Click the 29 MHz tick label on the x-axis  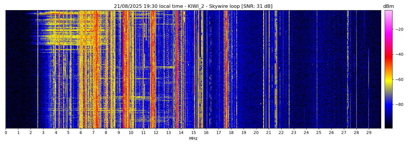(x=369, y=133)
